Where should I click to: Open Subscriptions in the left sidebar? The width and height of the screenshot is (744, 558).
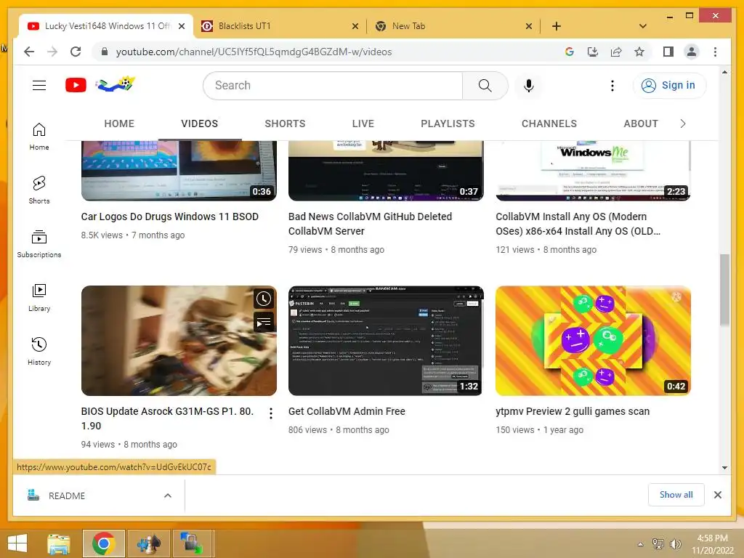pyautogui.click(x=39, y=243)
